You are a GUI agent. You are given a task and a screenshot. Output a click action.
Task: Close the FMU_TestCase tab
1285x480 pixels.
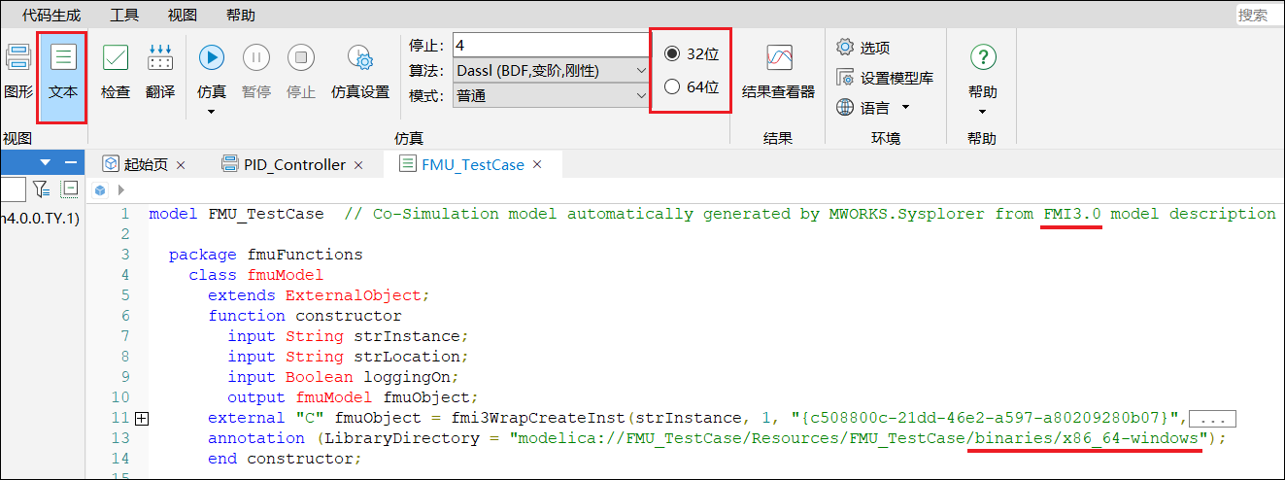coord(537,164)
